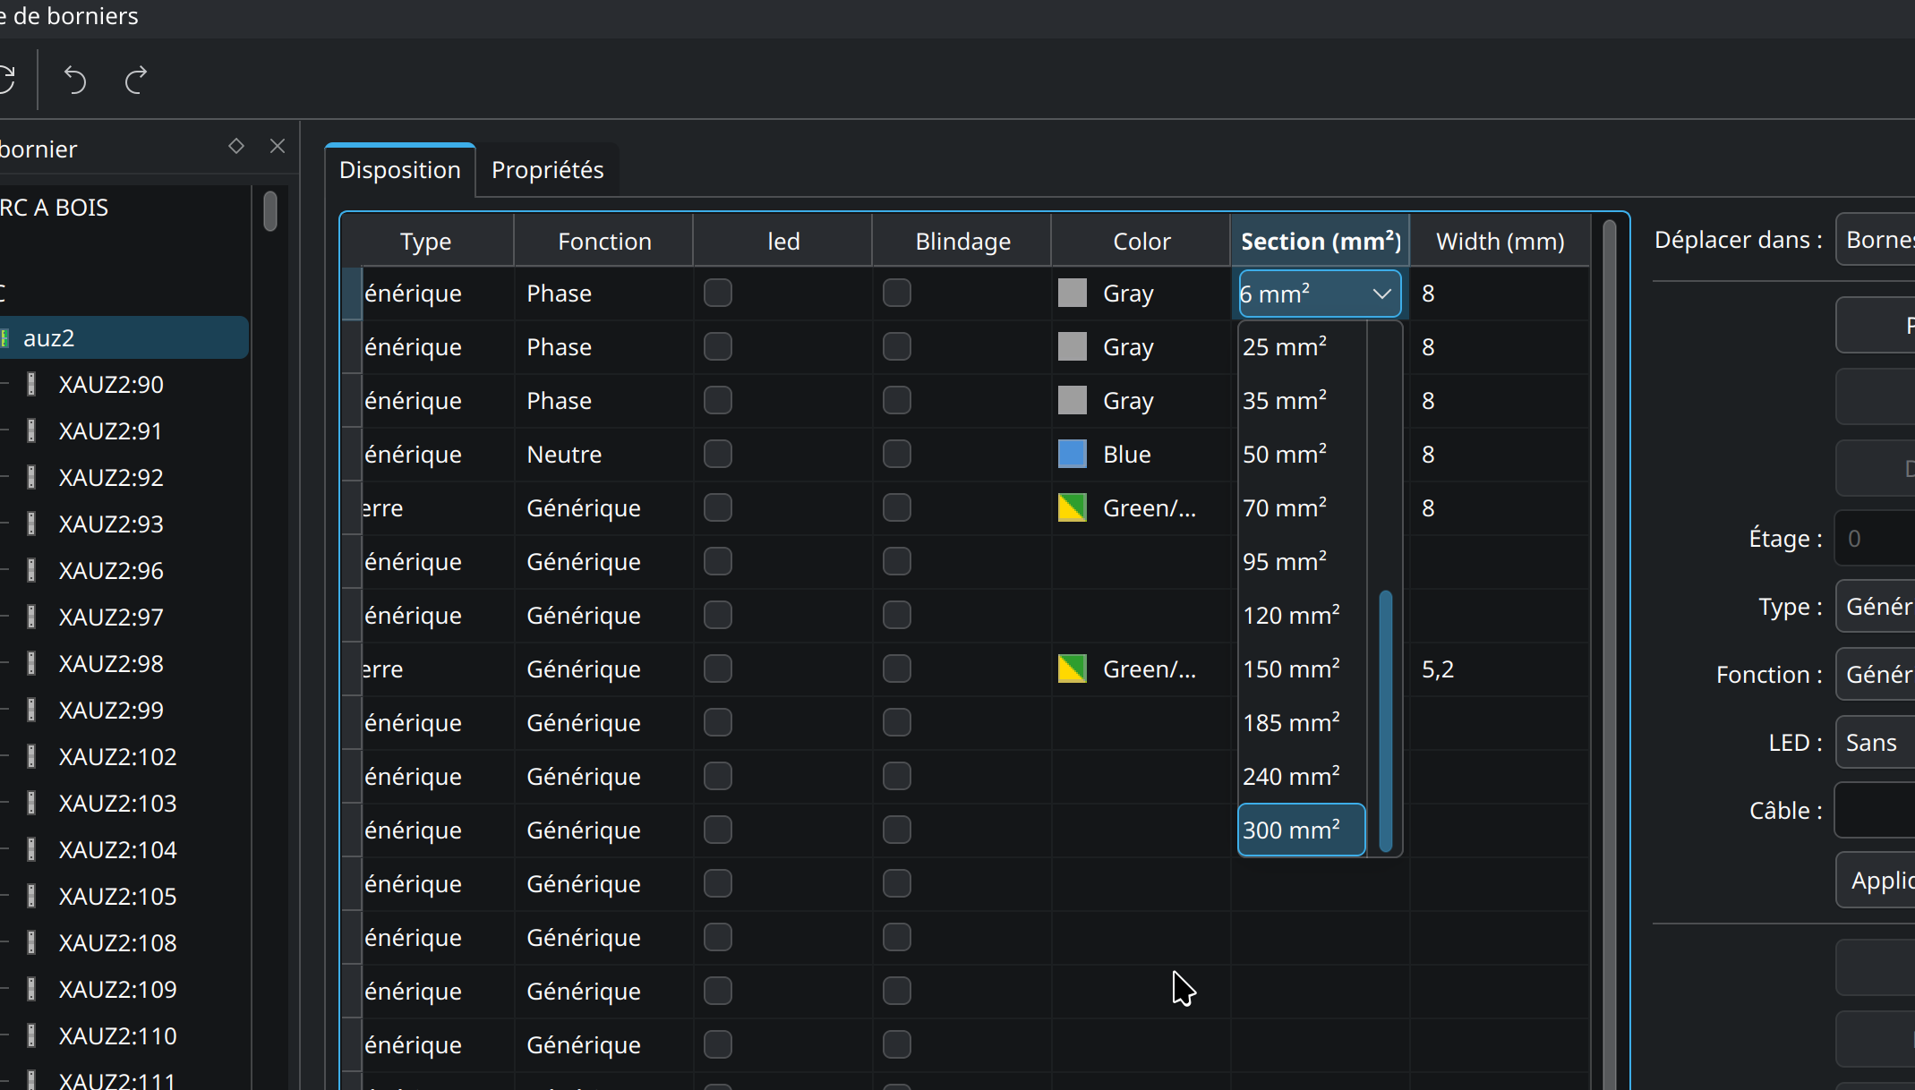The image size is (1915, 1090).
Task: Select terminal icon next to XAUZ2:105
Action: coord(32,896)
